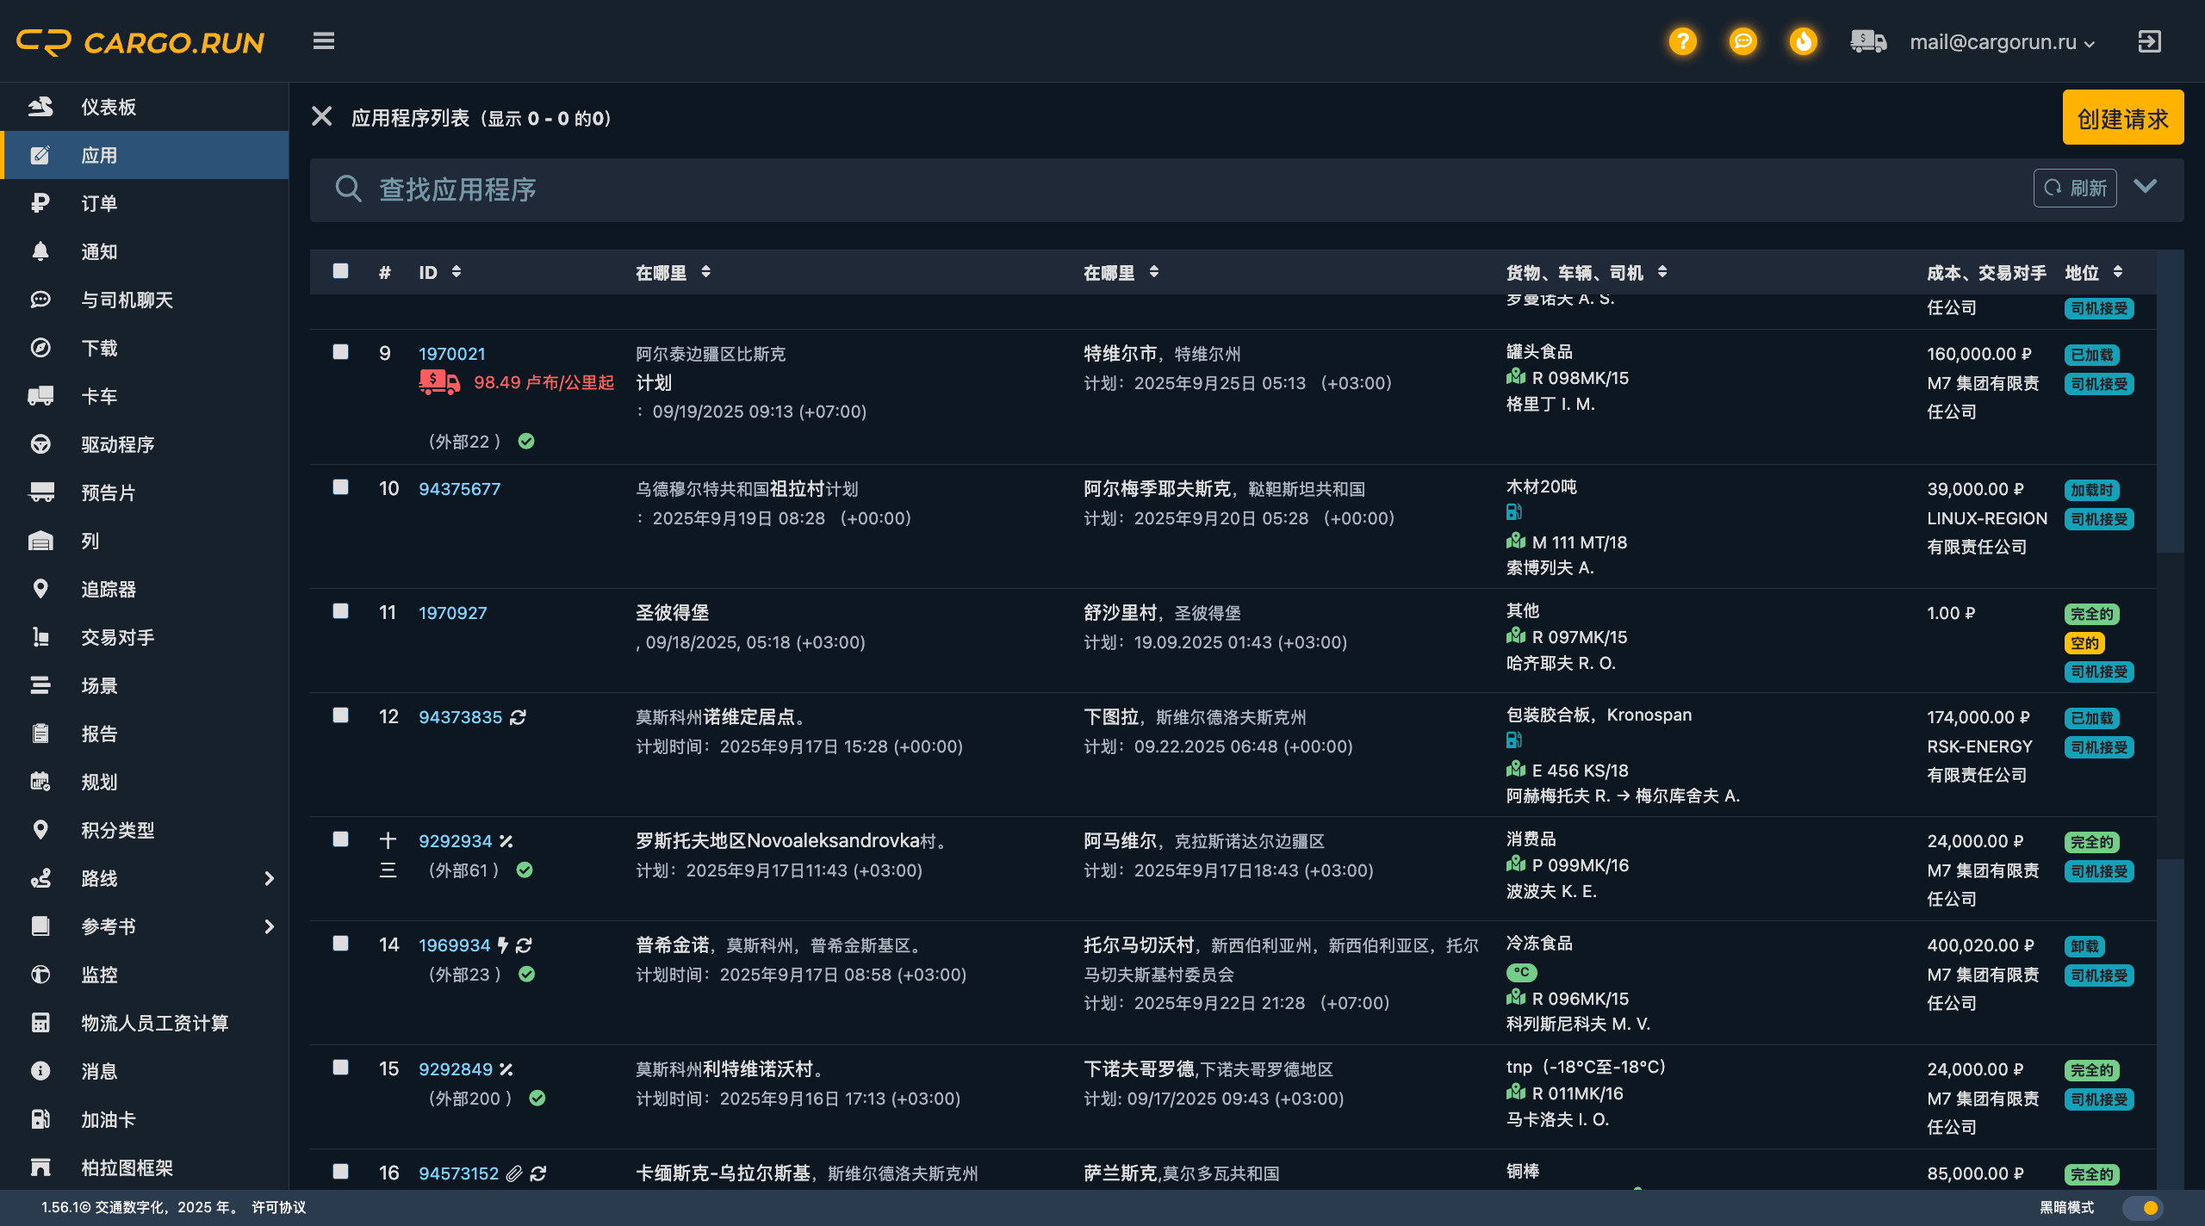This screenshot has height=1226, width=2205.
Task: Open the mail@cargorun.ru account dropdown
Action: point(2001,42)
